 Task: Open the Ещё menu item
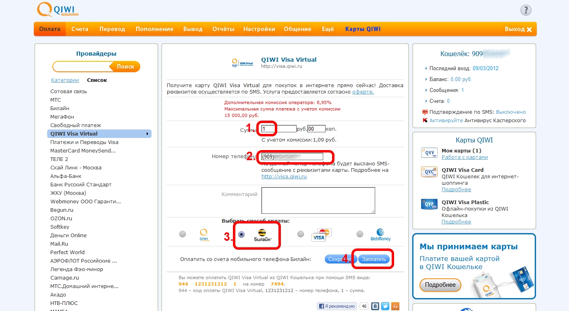pyautogui.click(x=328, y=29)
